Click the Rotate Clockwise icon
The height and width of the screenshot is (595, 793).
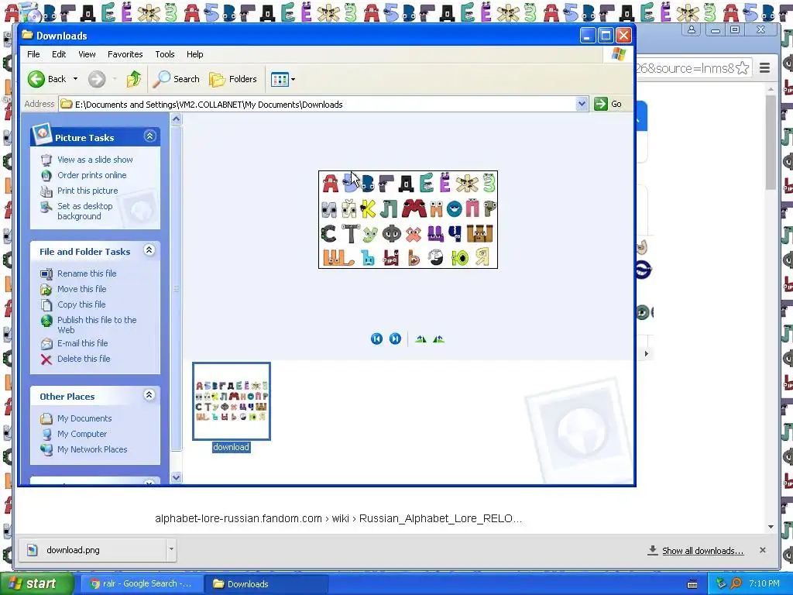click(421, 339)
